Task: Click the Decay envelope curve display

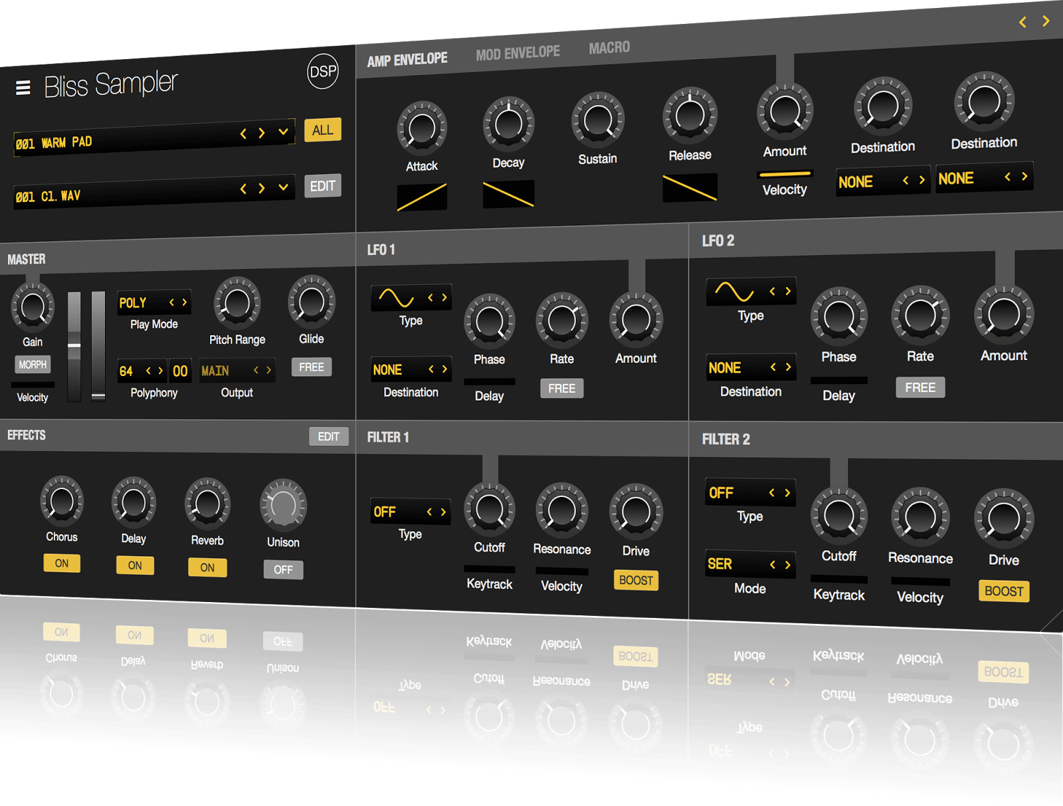Action: click(508, 193)
